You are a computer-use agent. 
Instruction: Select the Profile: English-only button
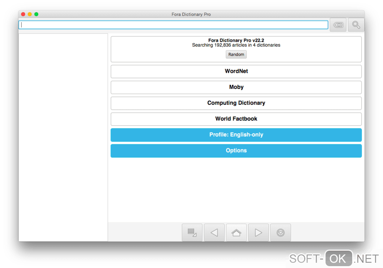pos(236,135)
